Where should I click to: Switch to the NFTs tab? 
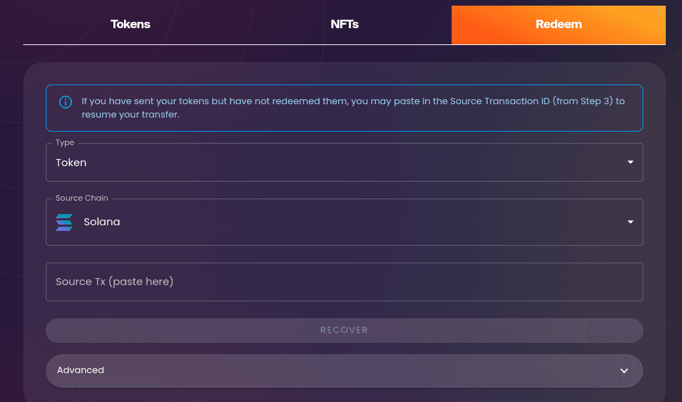[345, 25]
